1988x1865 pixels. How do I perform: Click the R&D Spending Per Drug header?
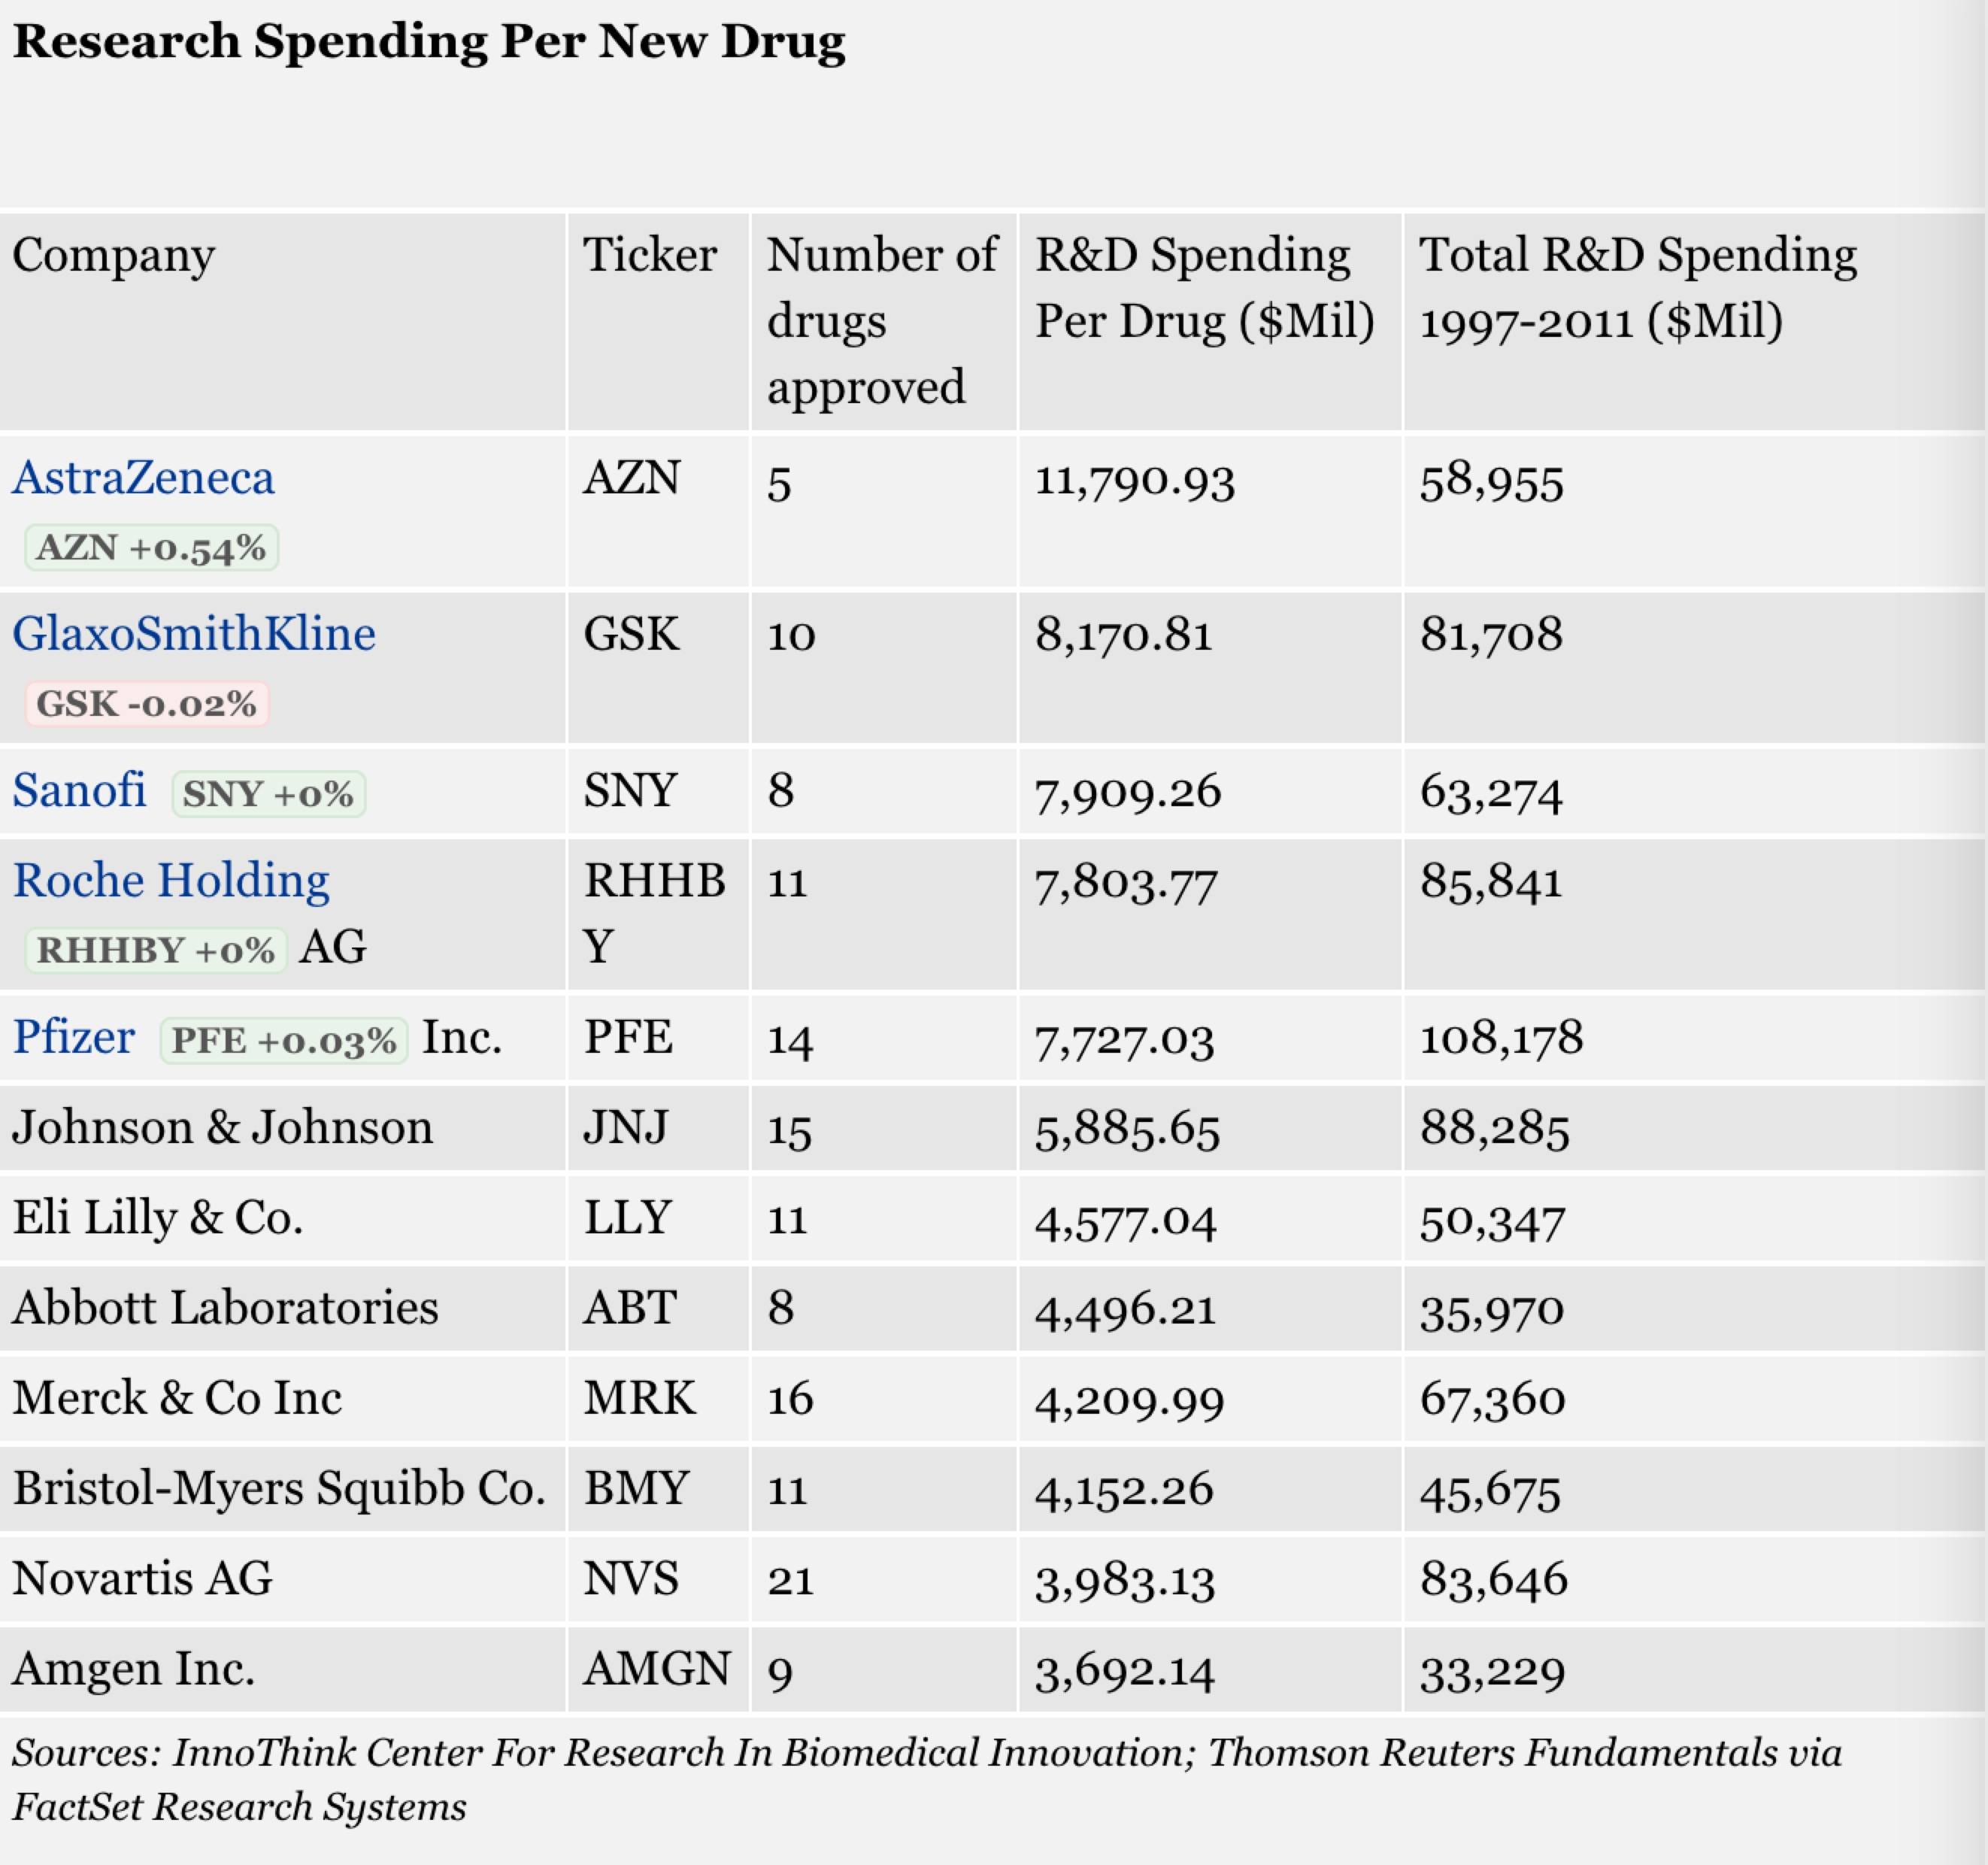pyautogui.click(x=1204, y=288)
